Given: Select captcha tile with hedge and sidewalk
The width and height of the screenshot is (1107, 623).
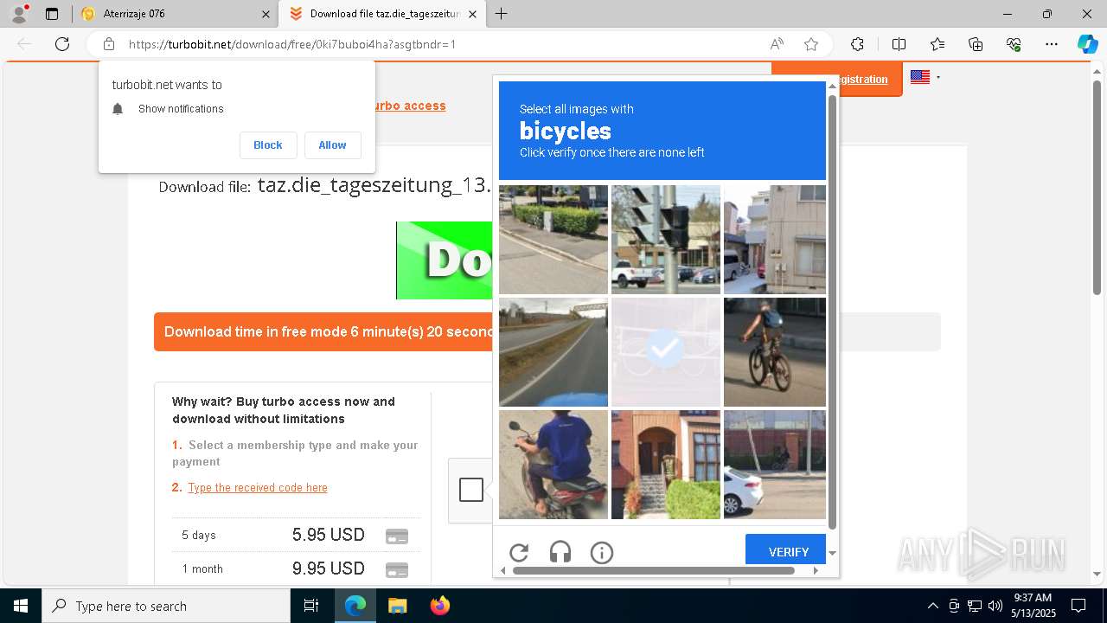Looking at the screenshot, I should point(553,240).
